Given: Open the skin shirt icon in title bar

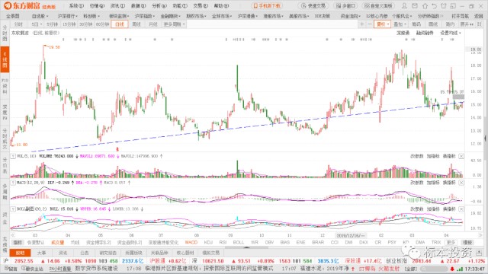Looking at the screenshot, I should point(444,5).
